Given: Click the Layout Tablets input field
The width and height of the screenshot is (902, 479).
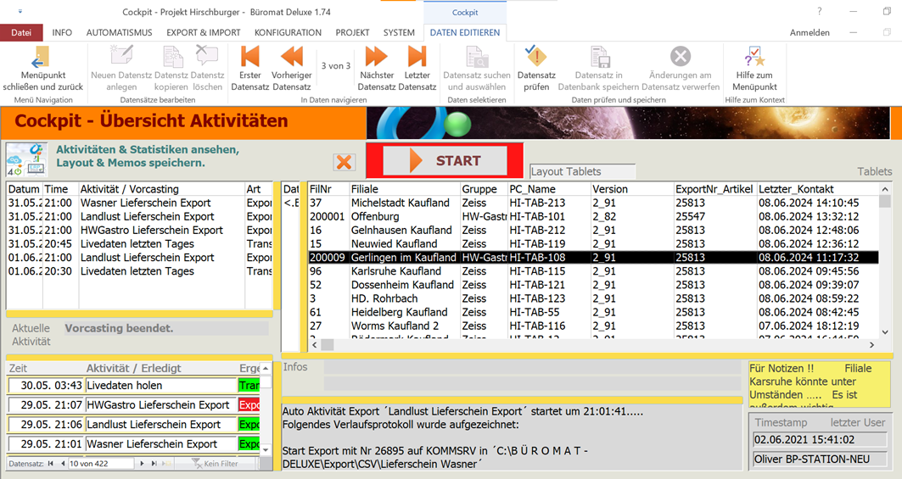Looking at the screenshot, I should (582, 171).
